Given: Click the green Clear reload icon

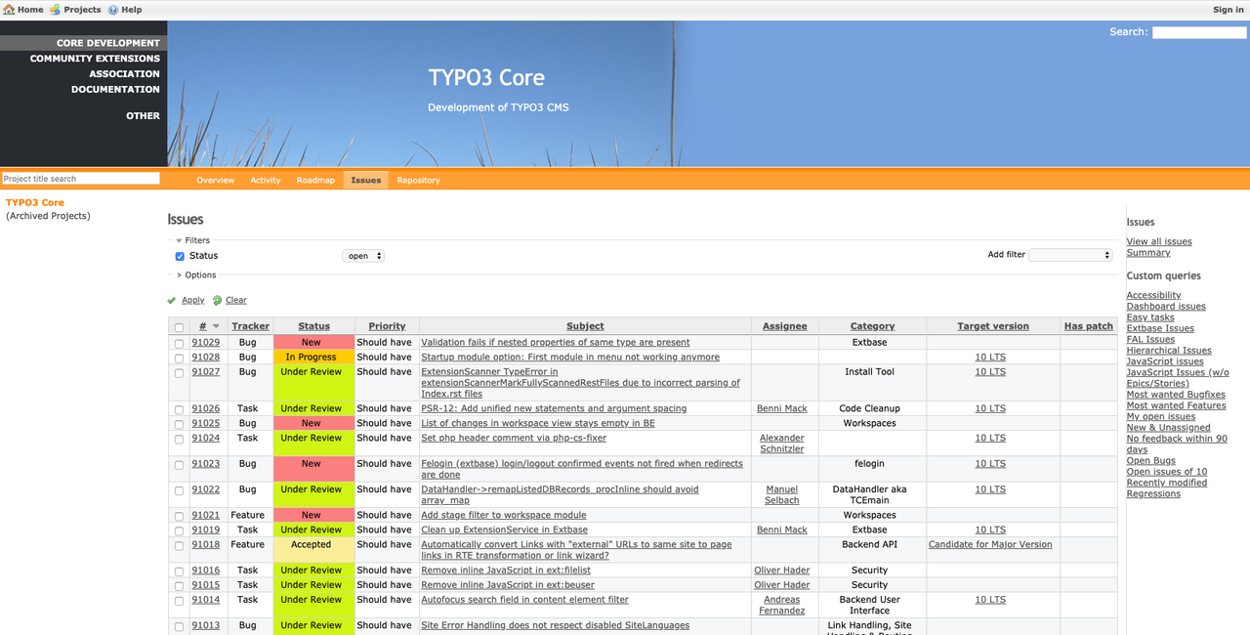Looking at the screenshot, I should (x=217, y=301).
